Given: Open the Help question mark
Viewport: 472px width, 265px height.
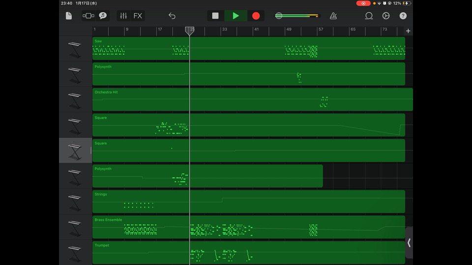Looking at the screenshot, I should tap(403, 16).
